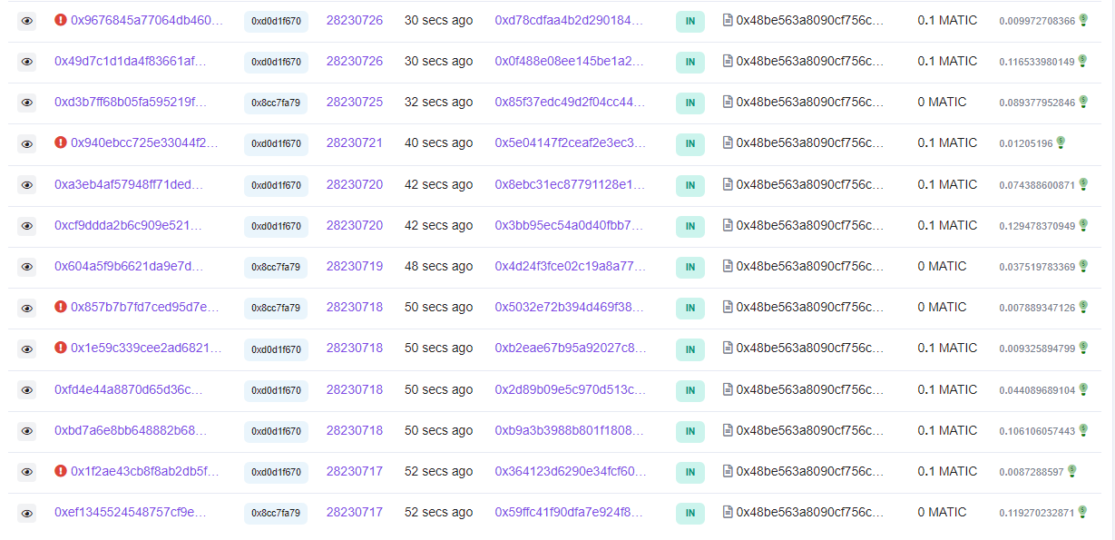
Task: Open block number 28230721
Action: [x=355, y=142]
